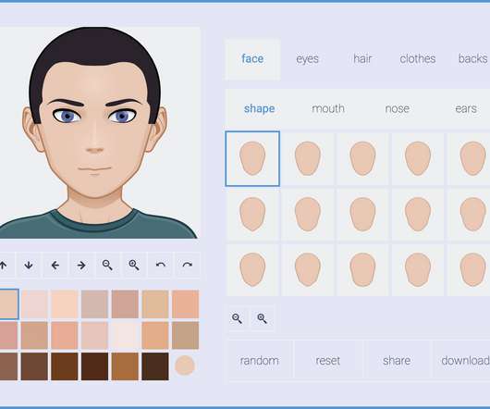Click the share button
The image size is (490, 409).
pos(397,361)
